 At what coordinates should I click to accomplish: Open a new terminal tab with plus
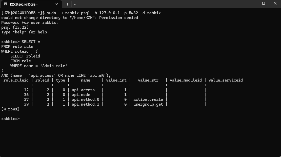(x=67, y=4)
